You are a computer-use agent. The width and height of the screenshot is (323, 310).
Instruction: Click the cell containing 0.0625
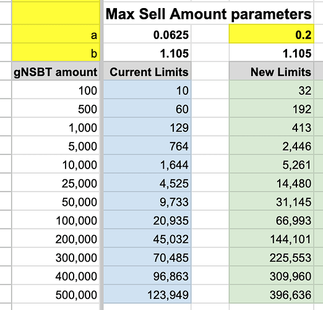(x=147, y=34)
